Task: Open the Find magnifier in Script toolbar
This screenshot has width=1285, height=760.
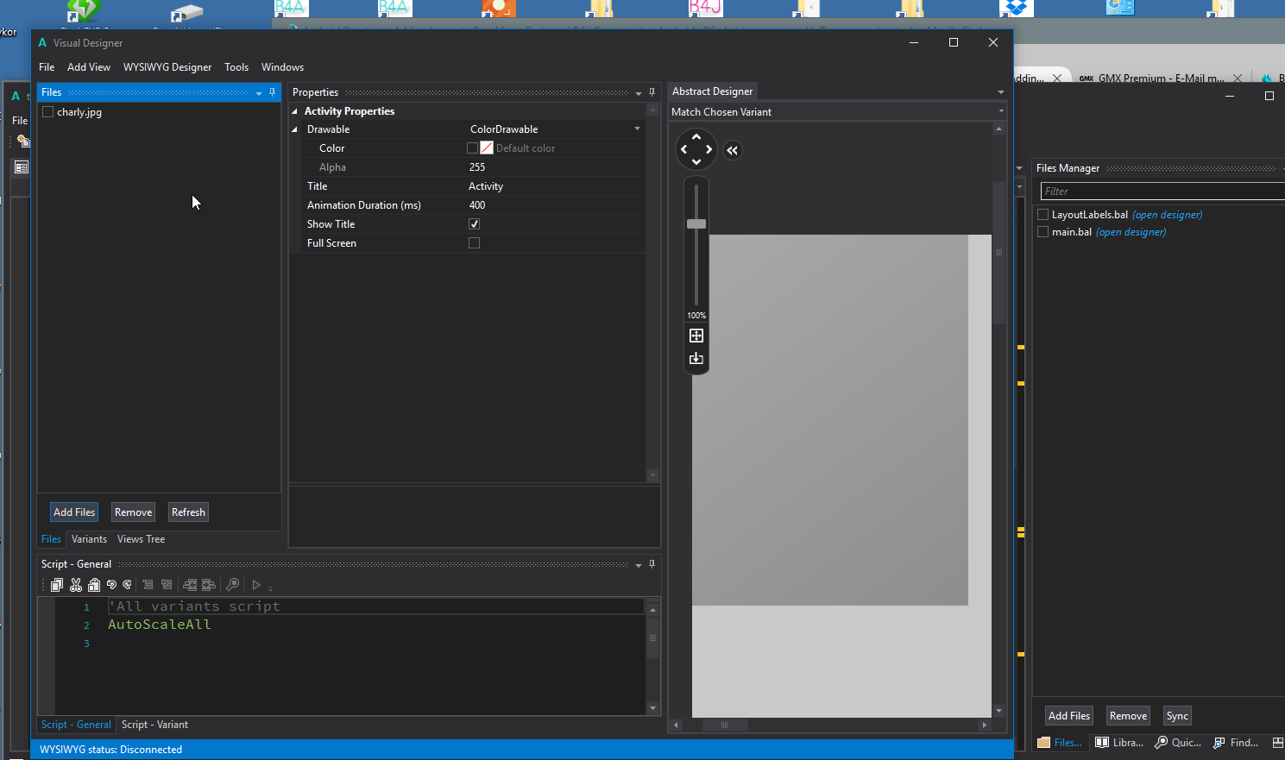Action: click(x=232, y=585)
